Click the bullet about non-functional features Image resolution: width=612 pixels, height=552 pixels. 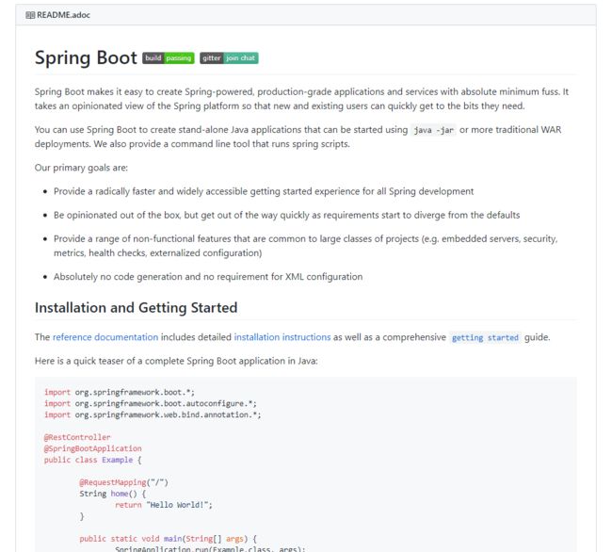305,246
